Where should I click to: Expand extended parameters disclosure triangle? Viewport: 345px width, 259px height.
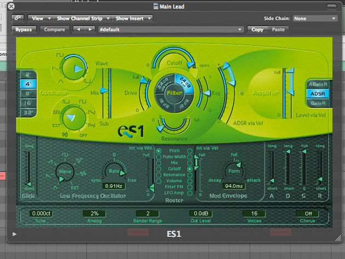(14, 234)
